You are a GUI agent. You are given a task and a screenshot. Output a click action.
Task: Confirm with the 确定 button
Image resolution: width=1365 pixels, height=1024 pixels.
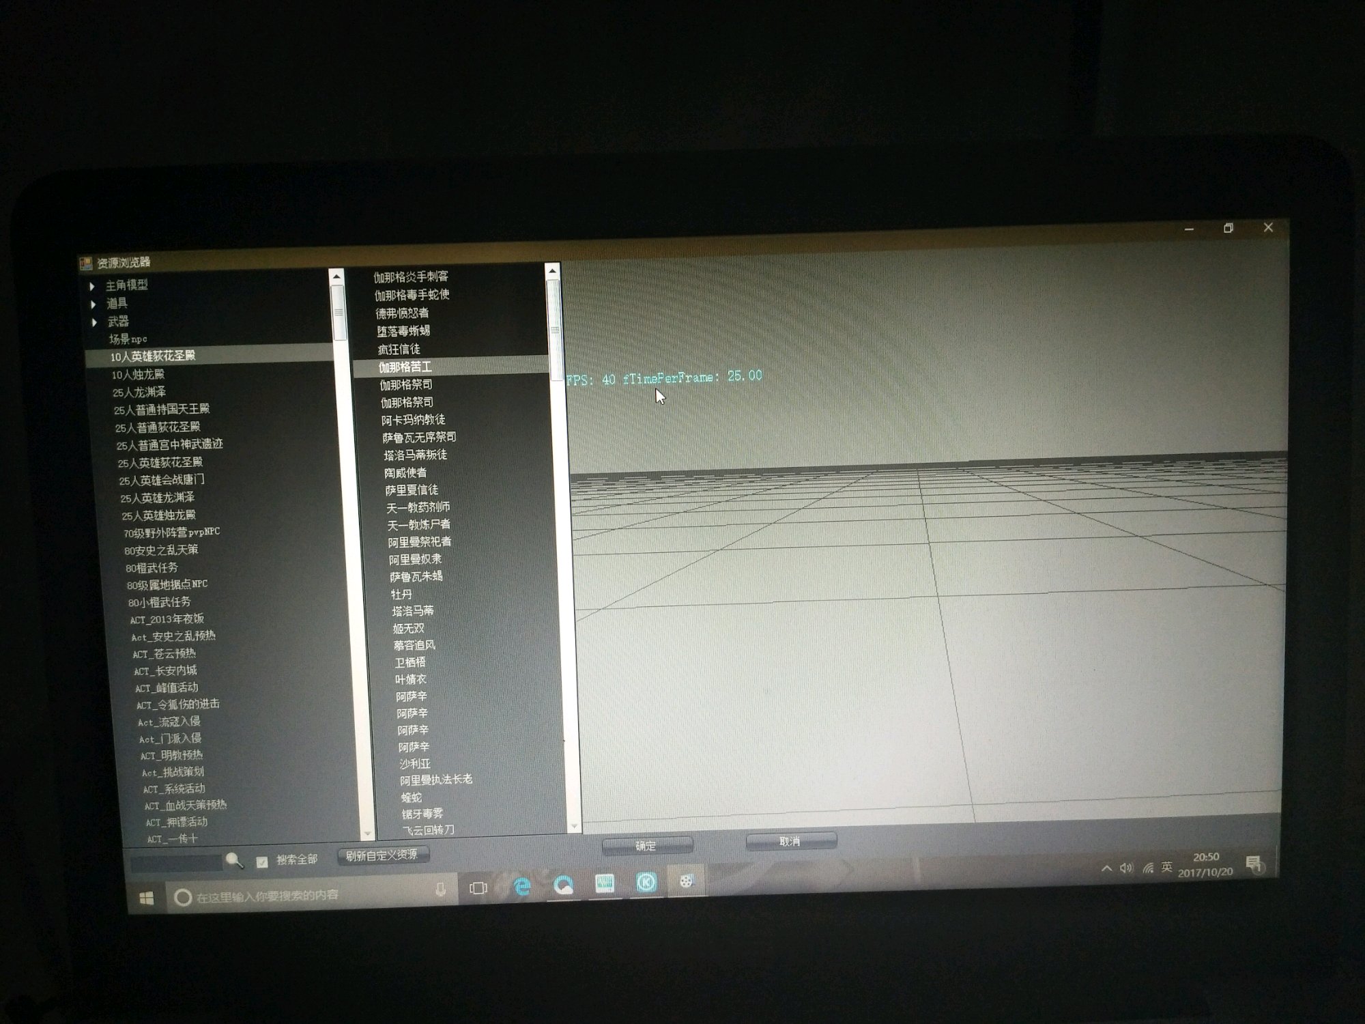tap(647, 846)
